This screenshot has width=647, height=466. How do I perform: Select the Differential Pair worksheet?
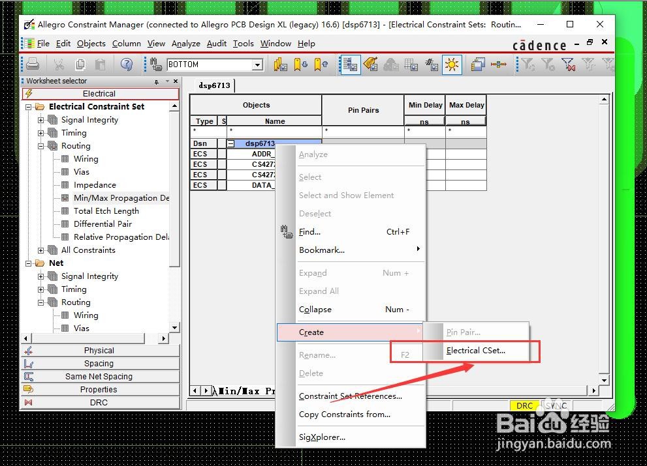[103, 224]
